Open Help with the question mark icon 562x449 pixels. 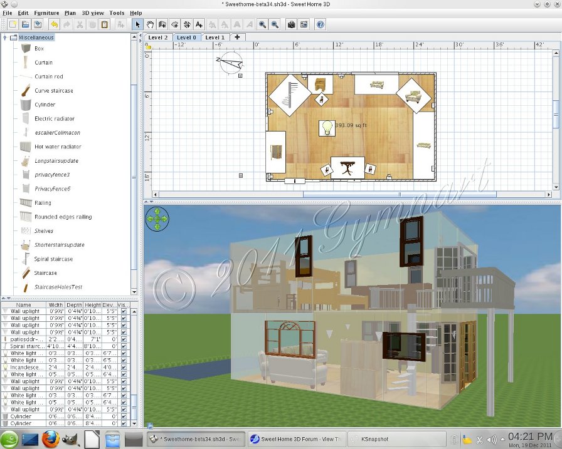[321, 24]
